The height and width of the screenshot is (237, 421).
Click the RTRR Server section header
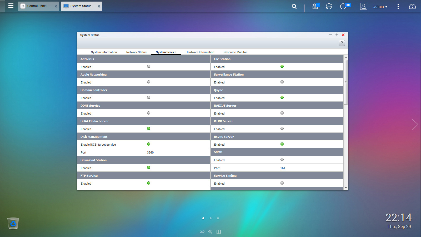tap(277, 121)
